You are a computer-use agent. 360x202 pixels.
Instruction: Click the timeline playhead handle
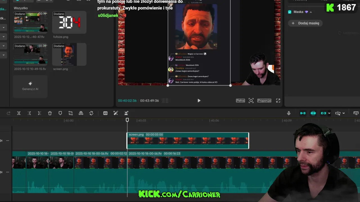point(127,120)
